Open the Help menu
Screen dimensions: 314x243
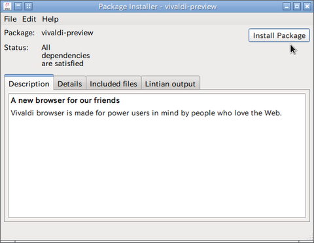click(x=50, y=19)
